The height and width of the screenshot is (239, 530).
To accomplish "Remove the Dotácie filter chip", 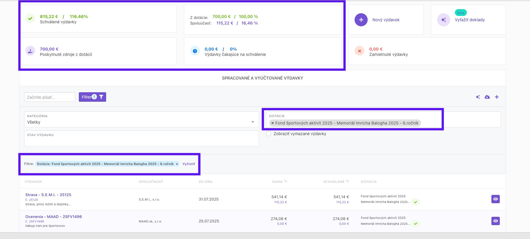I will [x=177, y=164].
